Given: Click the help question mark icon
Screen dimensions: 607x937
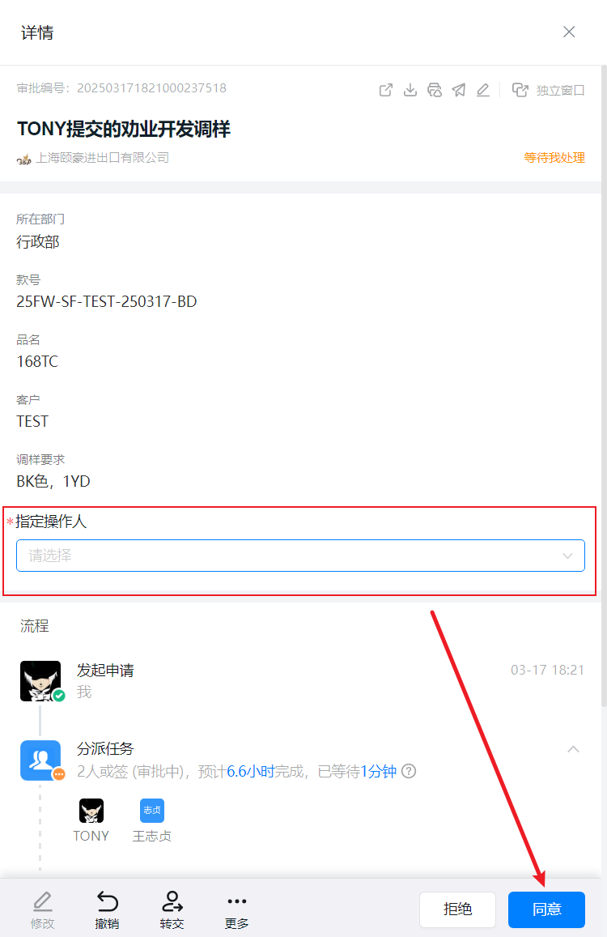Looking at the screenshot, I should (x=409, y=772).
